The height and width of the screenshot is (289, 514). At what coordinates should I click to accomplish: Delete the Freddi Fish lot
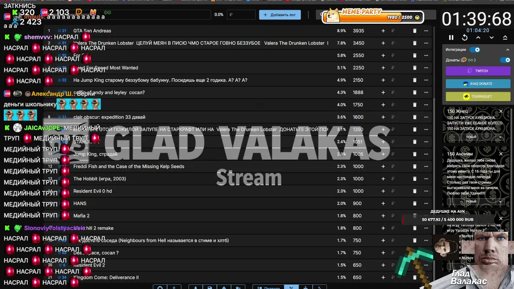coord(415,167)
